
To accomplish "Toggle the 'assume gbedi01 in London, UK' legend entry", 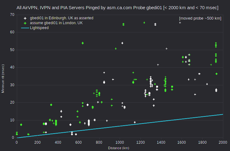I will coord(56,23).
